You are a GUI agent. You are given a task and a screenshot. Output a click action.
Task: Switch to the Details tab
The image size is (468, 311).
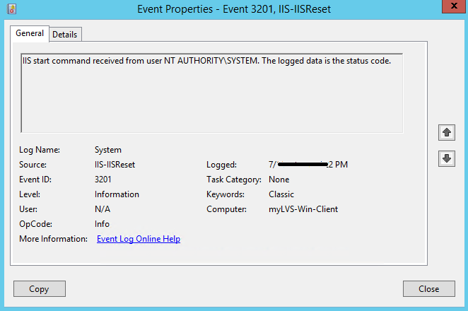tap(65, 34)
